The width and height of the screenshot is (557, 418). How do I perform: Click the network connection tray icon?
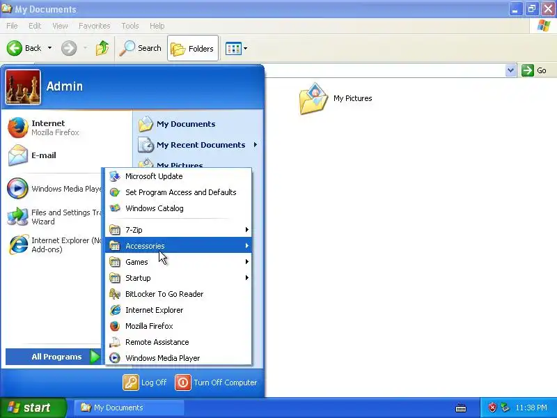click(x=505, y=408)
